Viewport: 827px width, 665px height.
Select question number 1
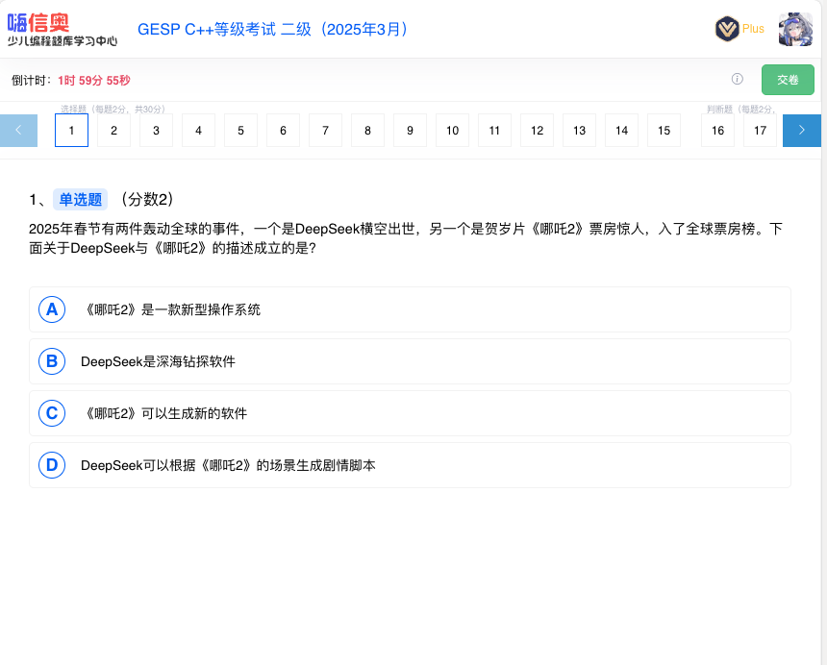click(x=72, y=130)
